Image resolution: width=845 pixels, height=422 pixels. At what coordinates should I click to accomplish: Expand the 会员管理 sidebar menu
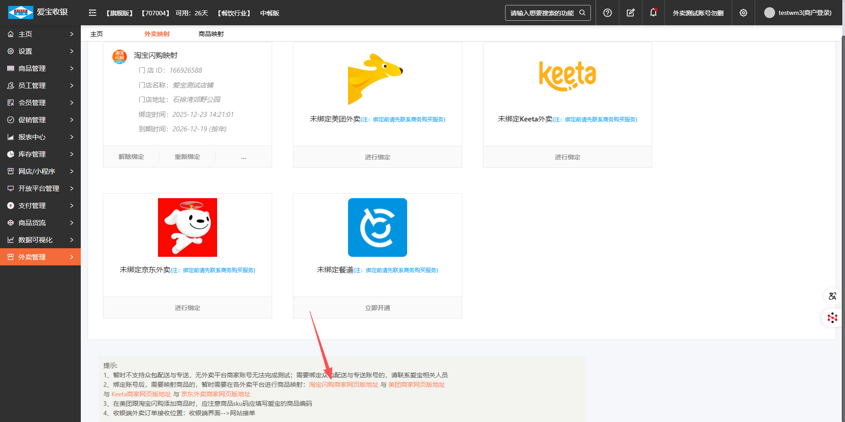pyautogui.click(x=40, y=102)
